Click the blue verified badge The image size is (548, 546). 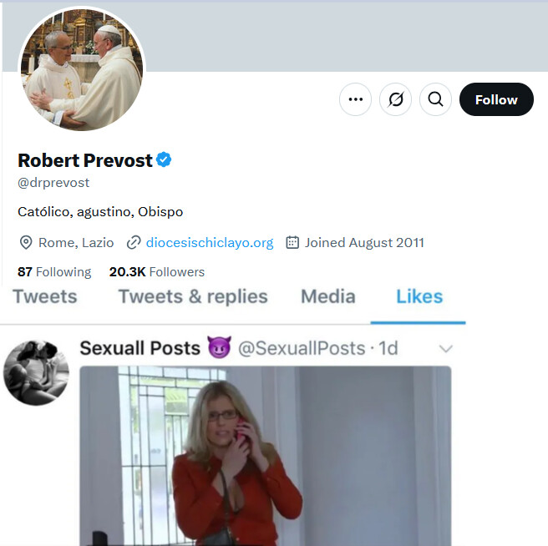tap(165, 159)
